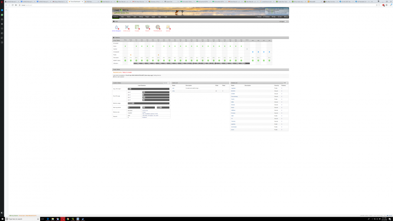The height and width of the screenshot is (221, 393).
Task: Open Messenger in Opera sidebar
Action: click(2, 10)
